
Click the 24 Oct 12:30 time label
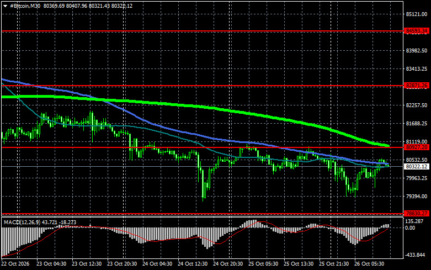(x=193, y=264)
